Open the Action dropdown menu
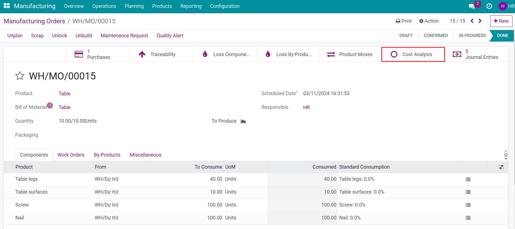 click(429, 21)
